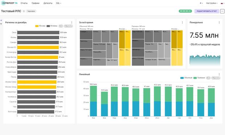Click the Суперсет ТА logo

click(9, 3)
